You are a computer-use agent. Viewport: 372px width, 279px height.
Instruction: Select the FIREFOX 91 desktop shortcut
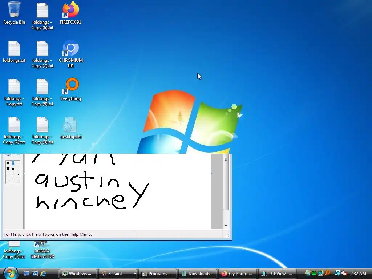[x=70, y=13]
